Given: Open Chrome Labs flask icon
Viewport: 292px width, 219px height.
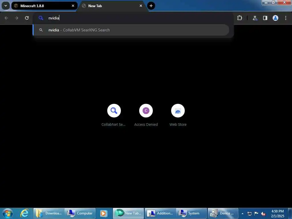Looking at the screenshot, I should click(x=255, y=18).
